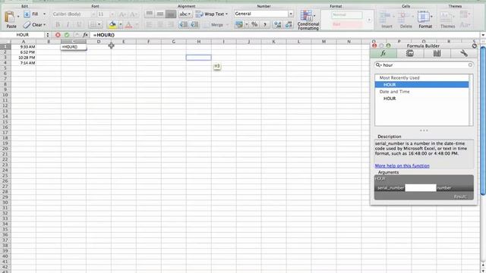Select the align text left icon
Viewport: 486px width, 273px height.
click(x=150, y=24)
